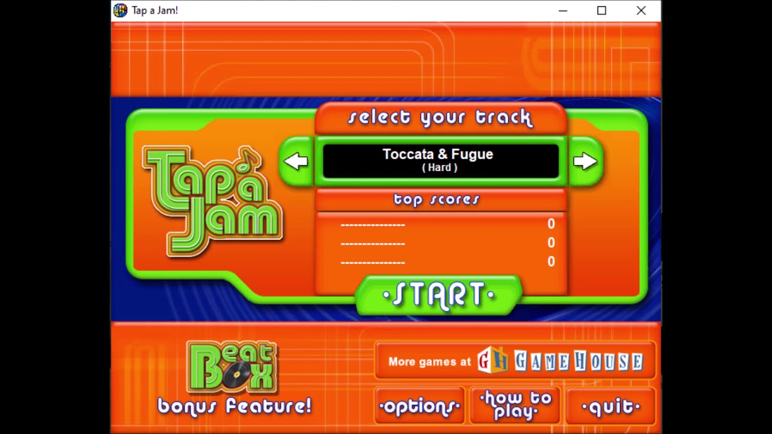Minimize the Tap a Jam window
The width and height of the screenshot is (772, 434).
563,10
